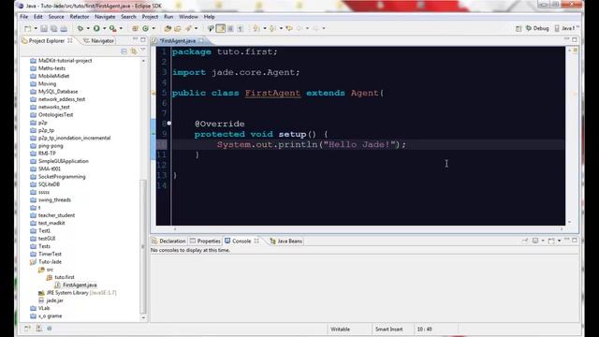Open the Refactor menu
The width and height of the screenshot is (599, 337).
80,17
